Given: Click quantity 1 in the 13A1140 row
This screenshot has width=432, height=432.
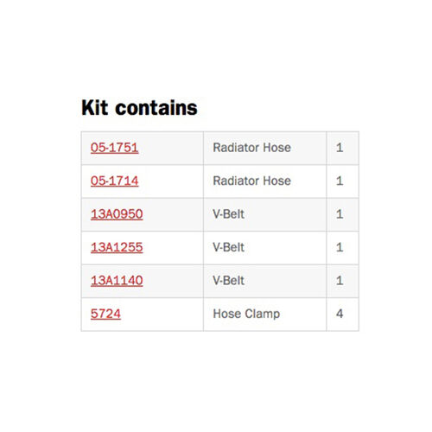Looking at the screenshot, I should click(x=340, y=281).
